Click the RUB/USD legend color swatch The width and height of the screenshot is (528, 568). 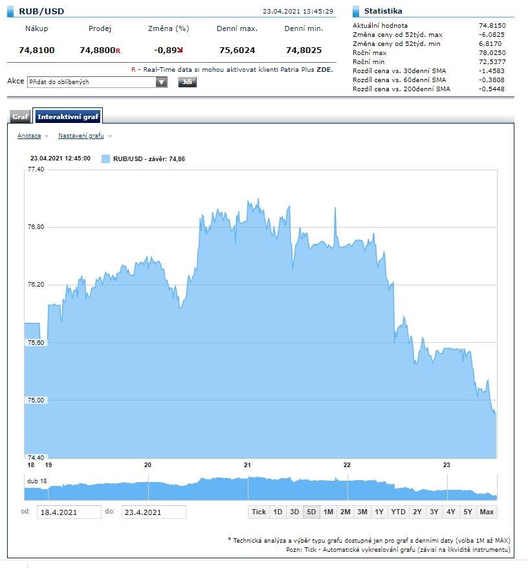tap(106, 158)
